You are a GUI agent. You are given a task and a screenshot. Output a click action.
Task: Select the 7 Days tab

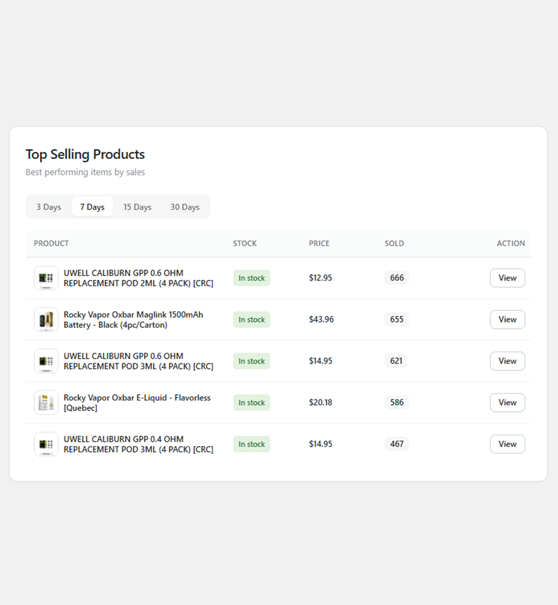[x=92, y=207]
